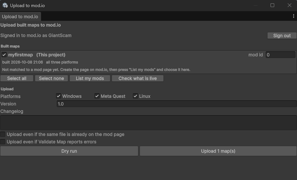Click the Upload 1 map(s) button

coord(218,151)
